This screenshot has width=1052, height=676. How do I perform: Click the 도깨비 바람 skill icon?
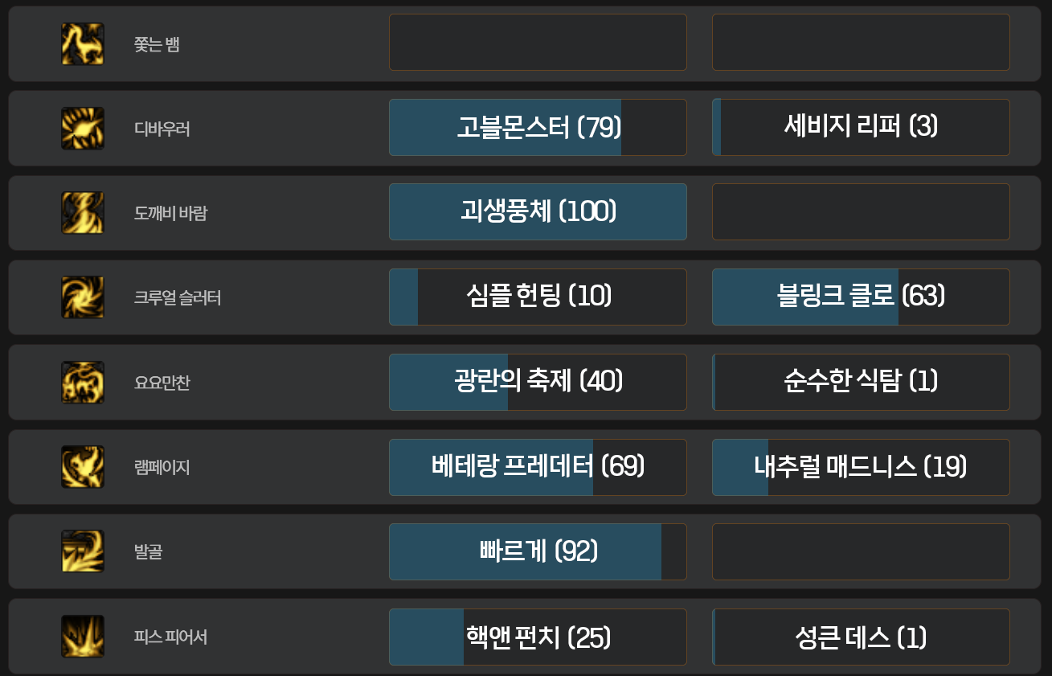(83, 213)
